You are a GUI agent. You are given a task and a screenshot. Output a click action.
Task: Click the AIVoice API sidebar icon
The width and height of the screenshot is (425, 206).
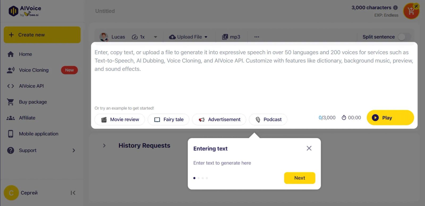[x=11, y=86]
